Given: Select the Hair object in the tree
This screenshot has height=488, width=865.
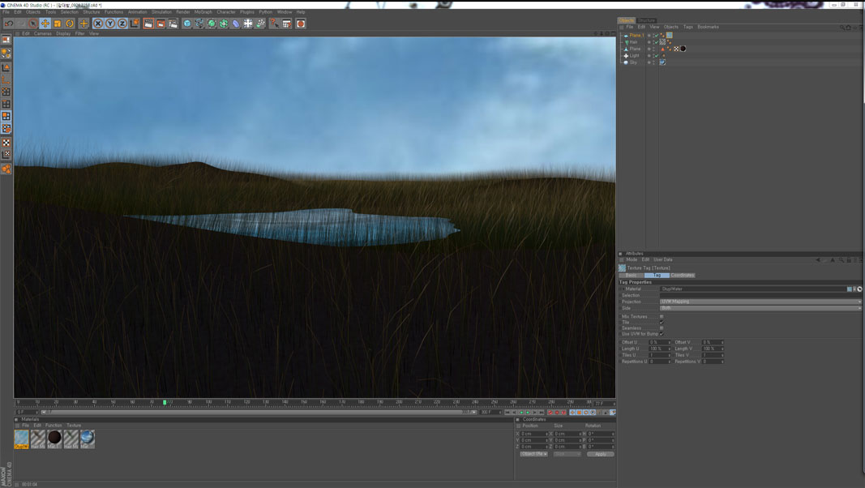Looking at the screenshot, I should pos(633,42).
